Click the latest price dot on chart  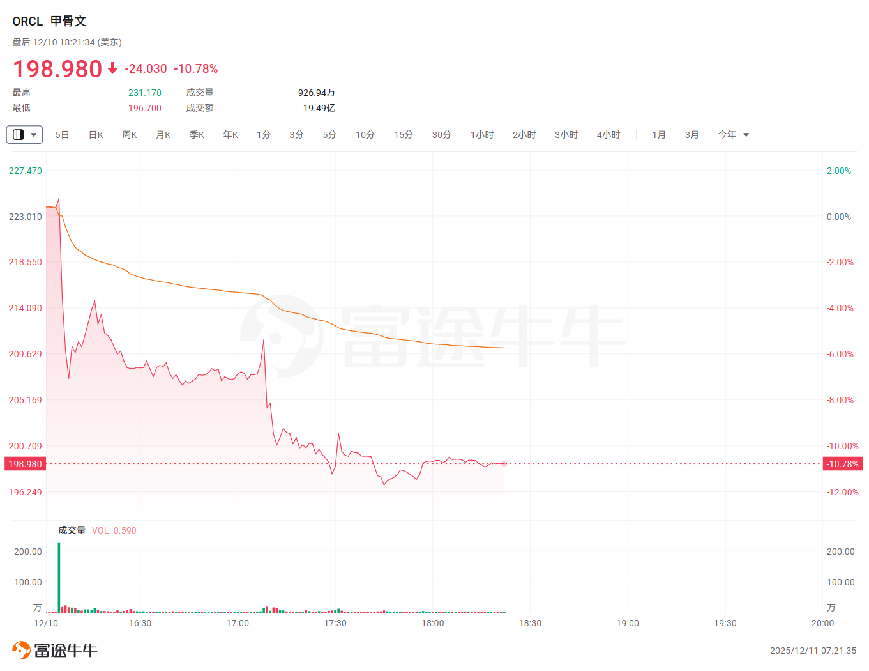pos(504,463)
